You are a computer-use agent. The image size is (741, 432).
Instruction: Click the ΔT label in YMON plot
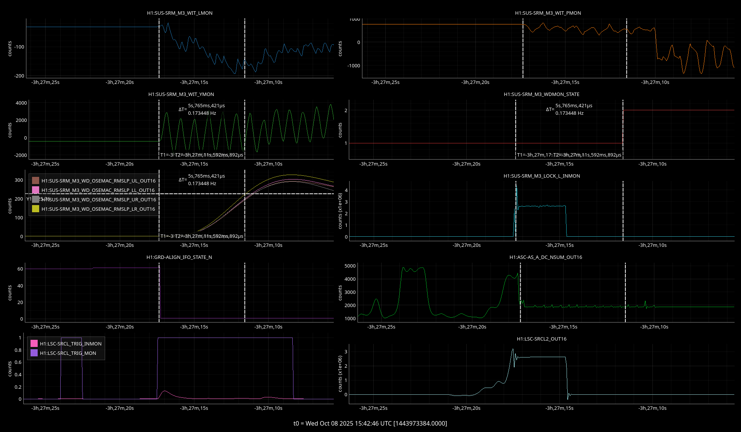click(182, 110)
